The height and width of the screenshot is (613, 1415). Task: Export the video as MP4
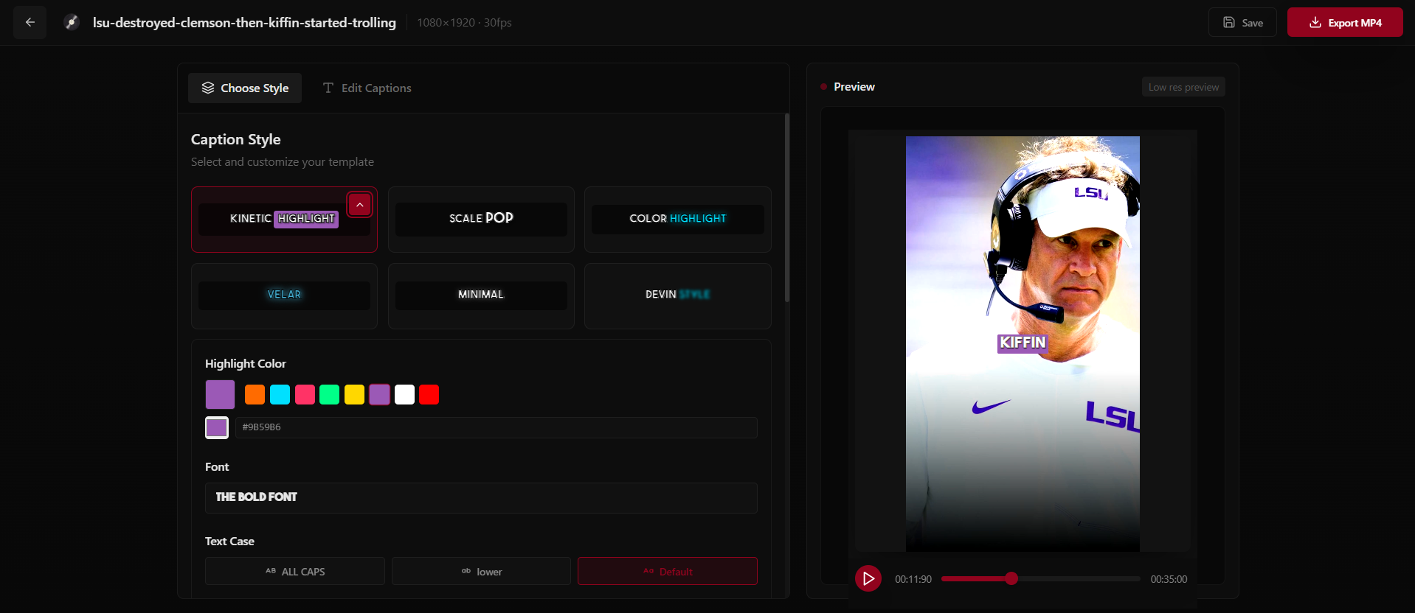click(1345, 22)
